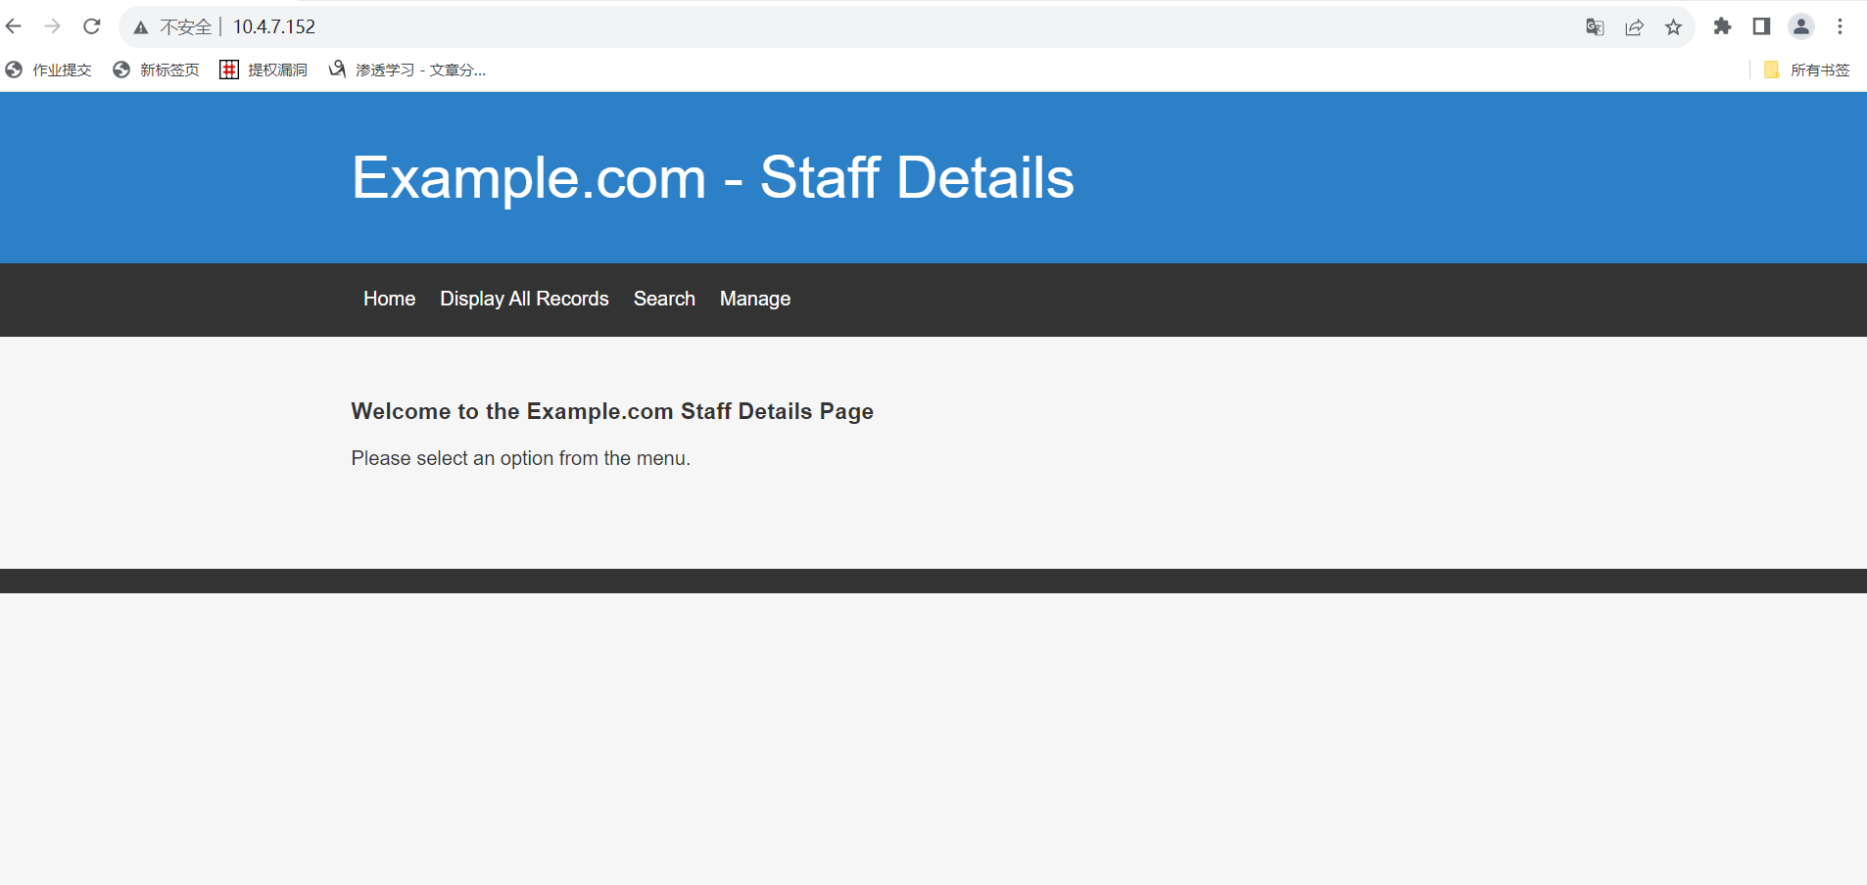This screenshot has width=1867, height=885.
Task: Open the 渗透学习 - 文章分 bookmark
Action: [x=407, y=70]
